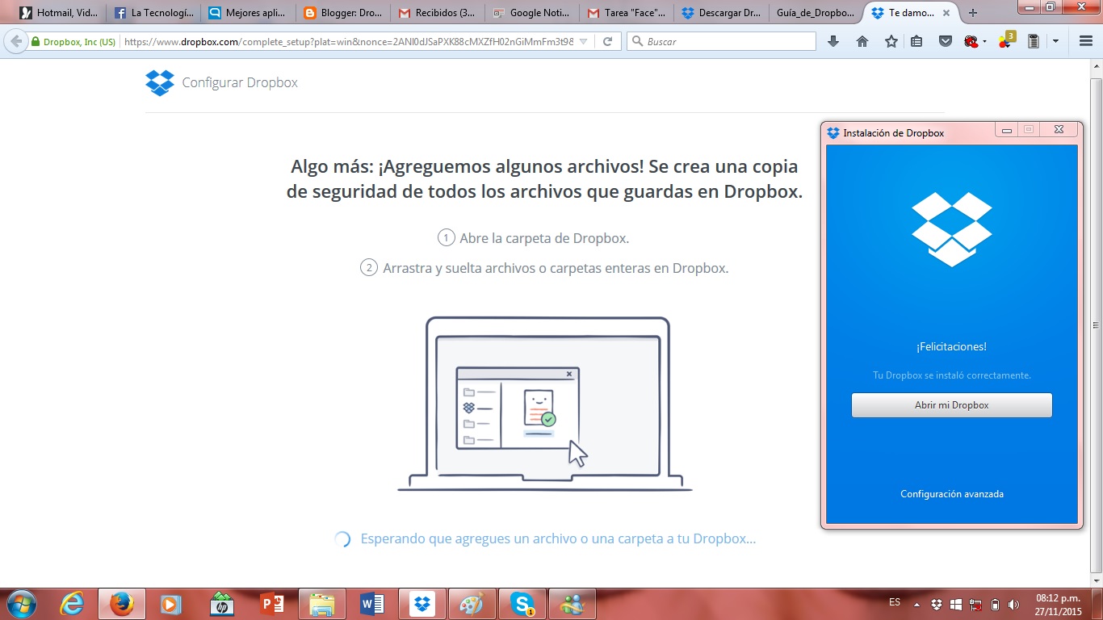Open Configuración avanzada in the installer window
The width and height of the screenshot is (1103, 620).
pyautogui.click(x=952, y=493)
